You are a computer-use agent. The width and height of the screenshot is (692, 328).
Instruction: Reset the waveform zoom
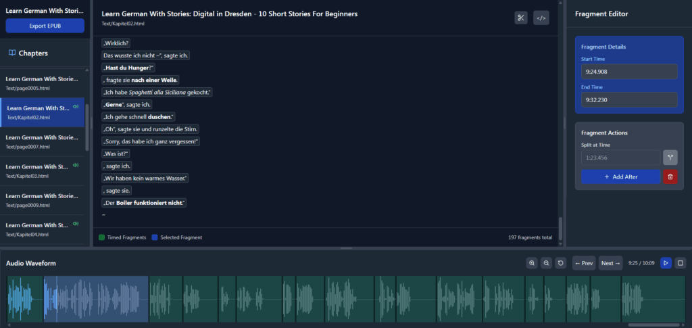click(x=560, y=263)
